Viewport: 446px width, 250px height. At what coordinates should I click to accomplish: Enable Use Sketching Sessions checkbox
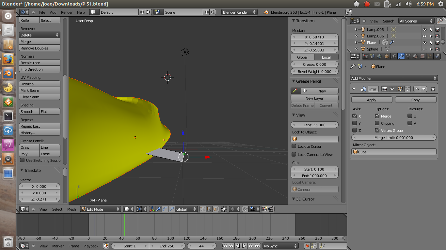(22, 160)
